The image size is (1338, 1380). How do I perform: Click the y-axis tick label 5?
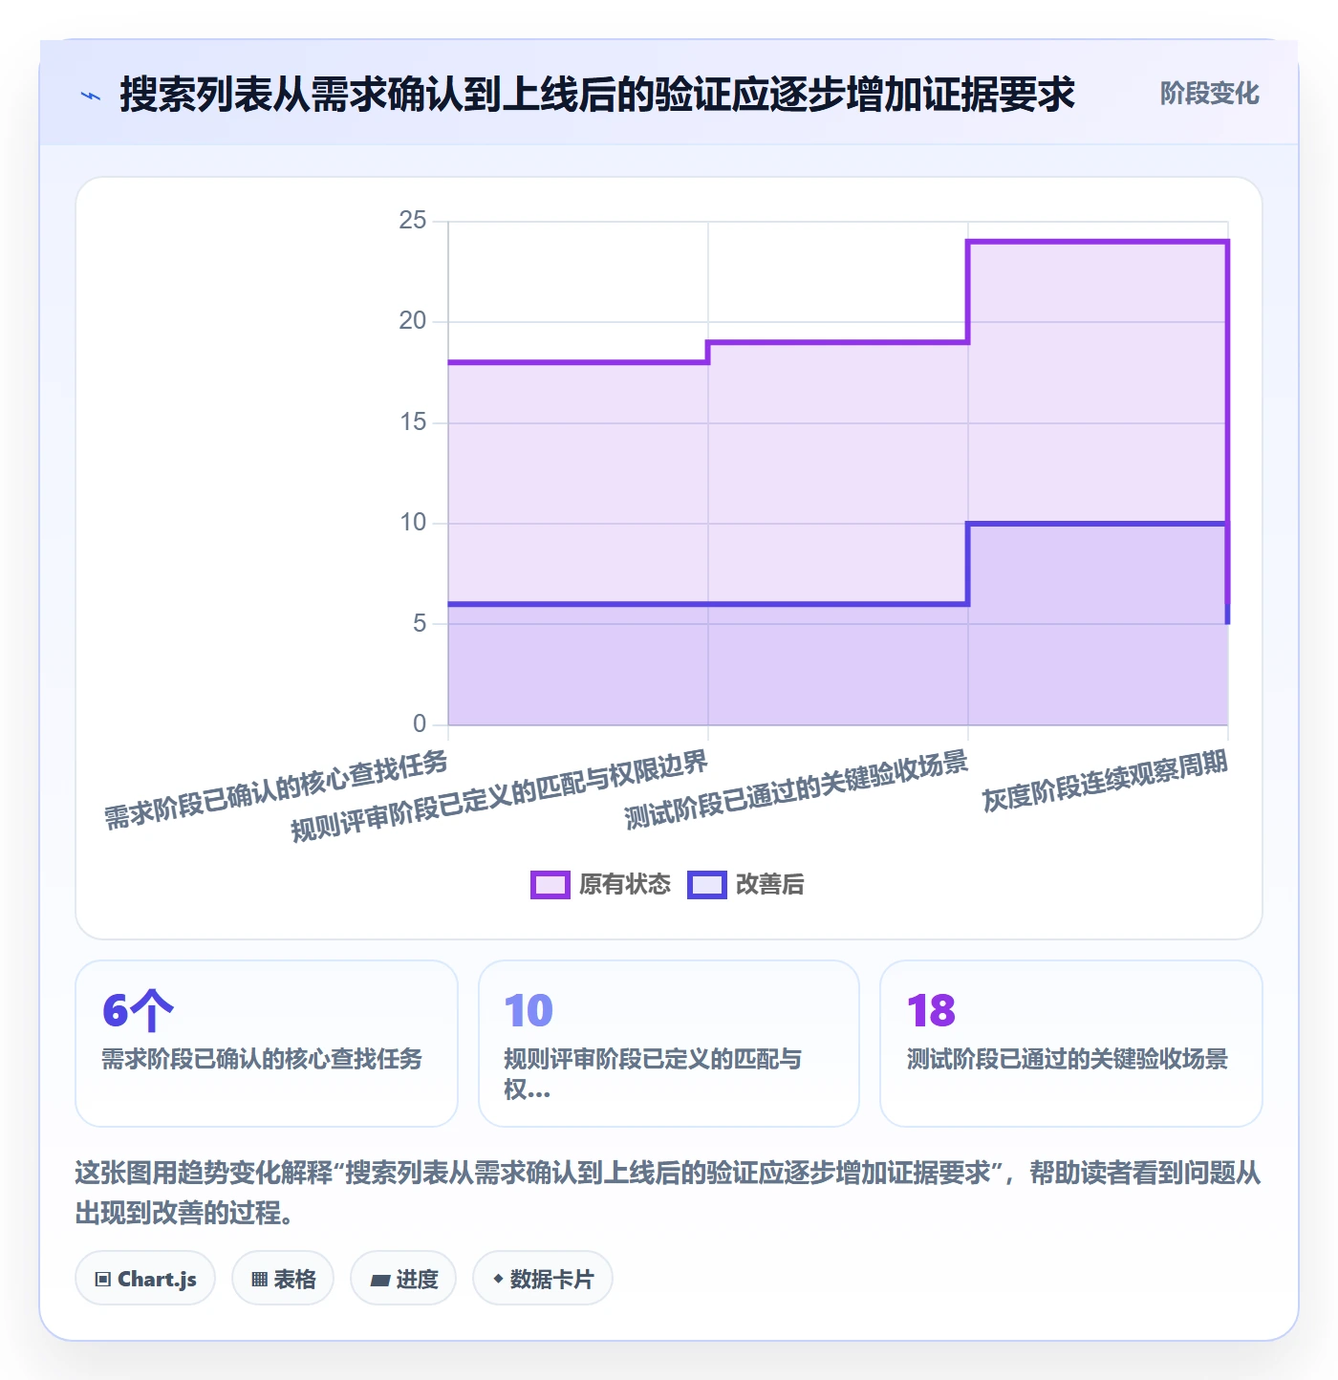pyautogui.click(x=420, y=624)
